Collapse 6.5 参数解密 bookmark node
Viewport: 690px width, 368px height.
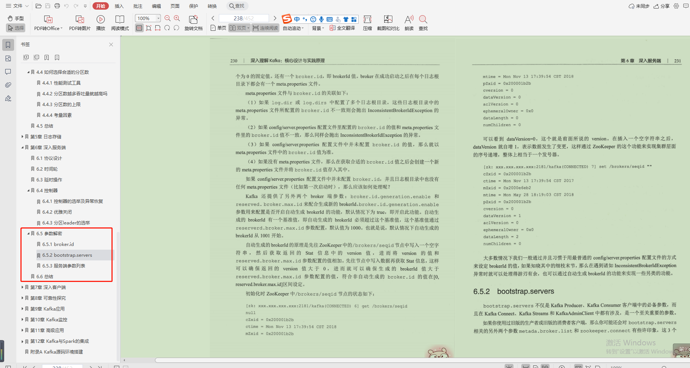tap(28, 233)
